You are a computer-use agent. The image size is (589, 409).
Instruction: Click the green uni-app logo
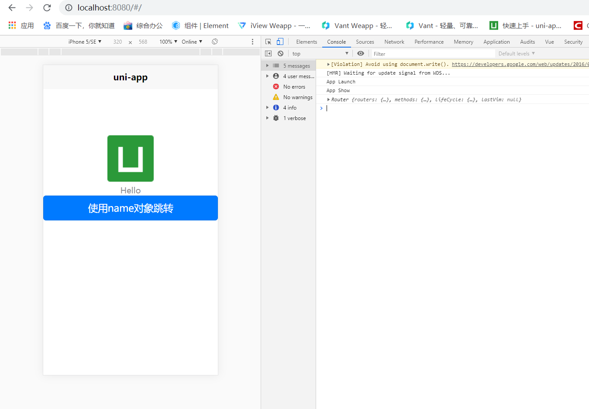(131, 158)
